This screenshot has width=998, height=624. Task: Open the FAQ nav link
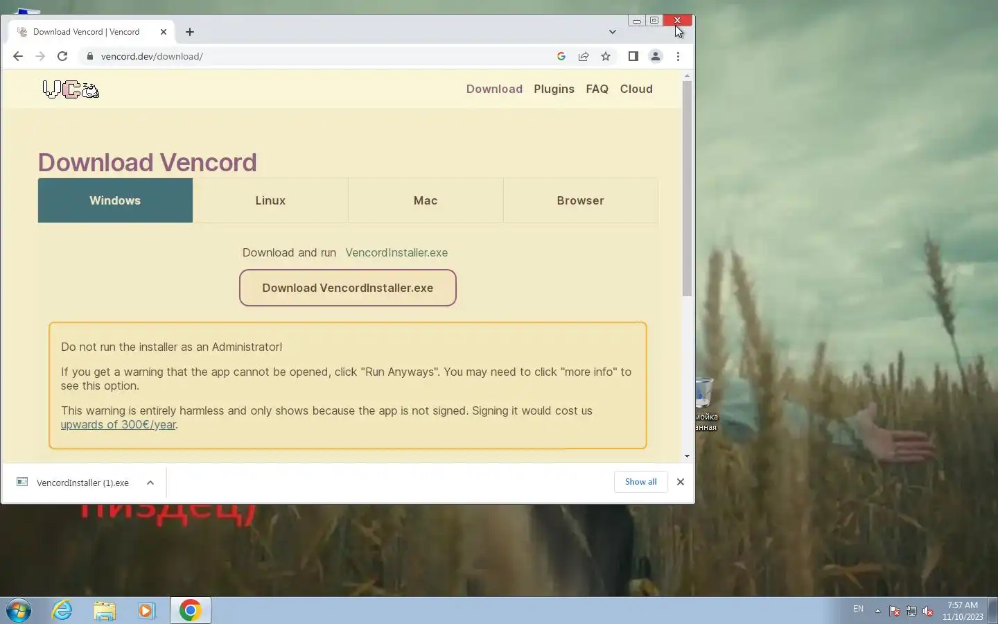(597, 89)
